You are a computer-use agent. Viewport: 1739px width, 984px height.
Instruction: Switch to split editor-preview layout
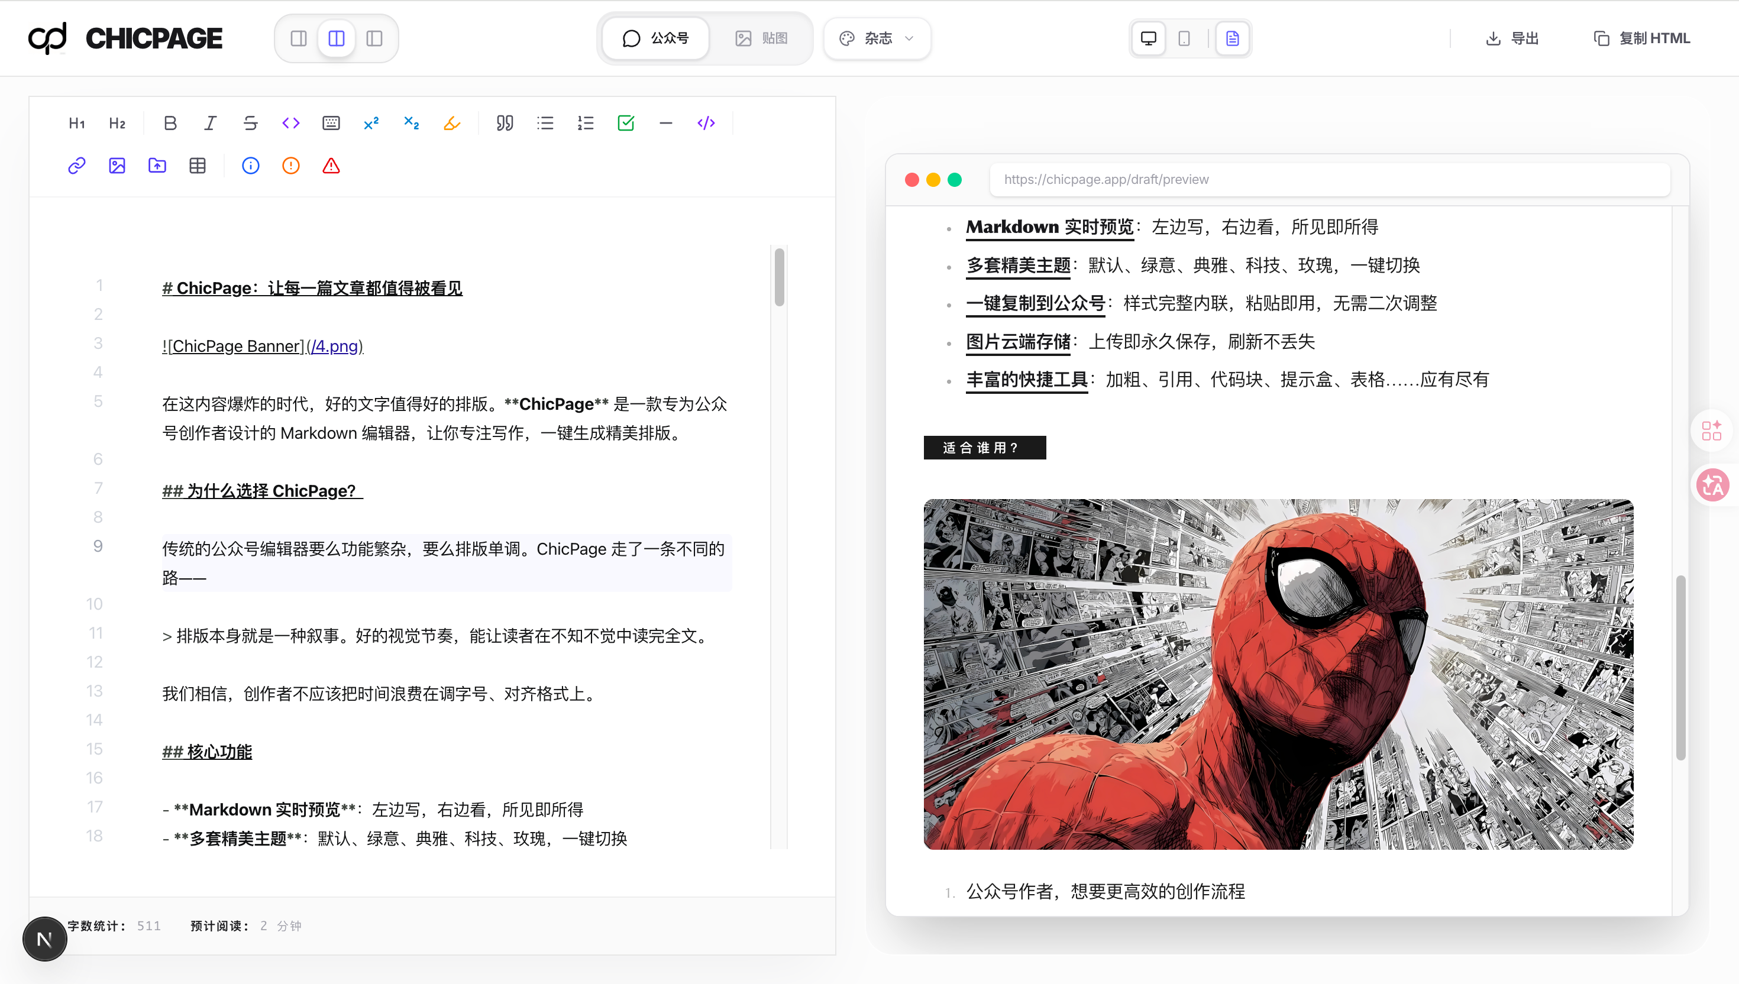[336, 38]
